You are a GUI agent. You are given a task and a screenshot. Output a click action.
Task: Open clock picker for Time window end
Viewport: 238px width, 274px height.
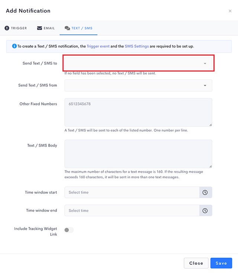[x=205, y=211]
